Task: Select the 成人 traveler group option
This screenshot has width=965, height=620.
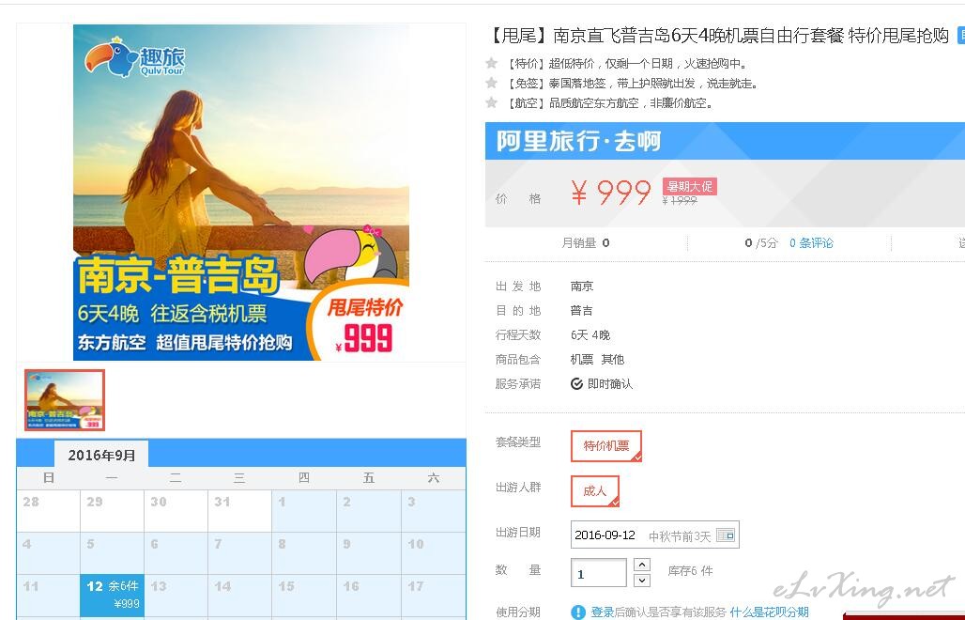Action: click(x=594, y=490)
